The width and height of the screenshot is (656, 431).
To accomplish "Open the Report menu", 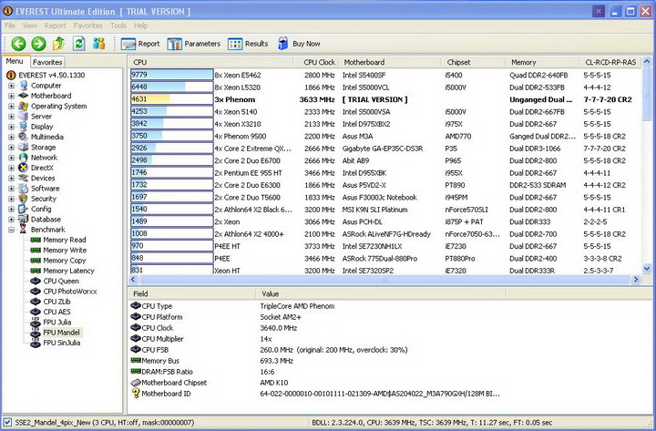I will point(56,26).
